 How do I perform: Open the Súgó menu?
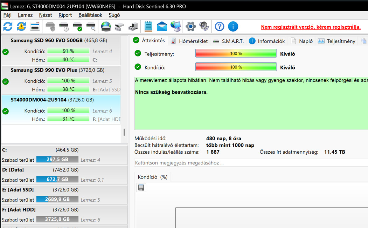pyautogui.click(x=114, y=15)
